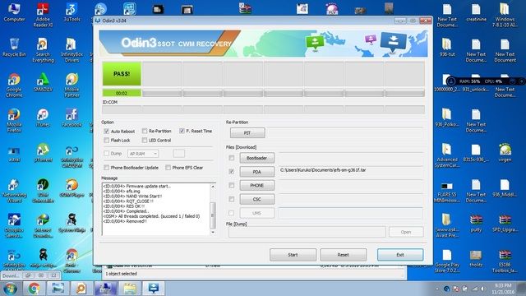Open Google Play Store file icon
The image size is (526, 296).
(x=447, y=261)
